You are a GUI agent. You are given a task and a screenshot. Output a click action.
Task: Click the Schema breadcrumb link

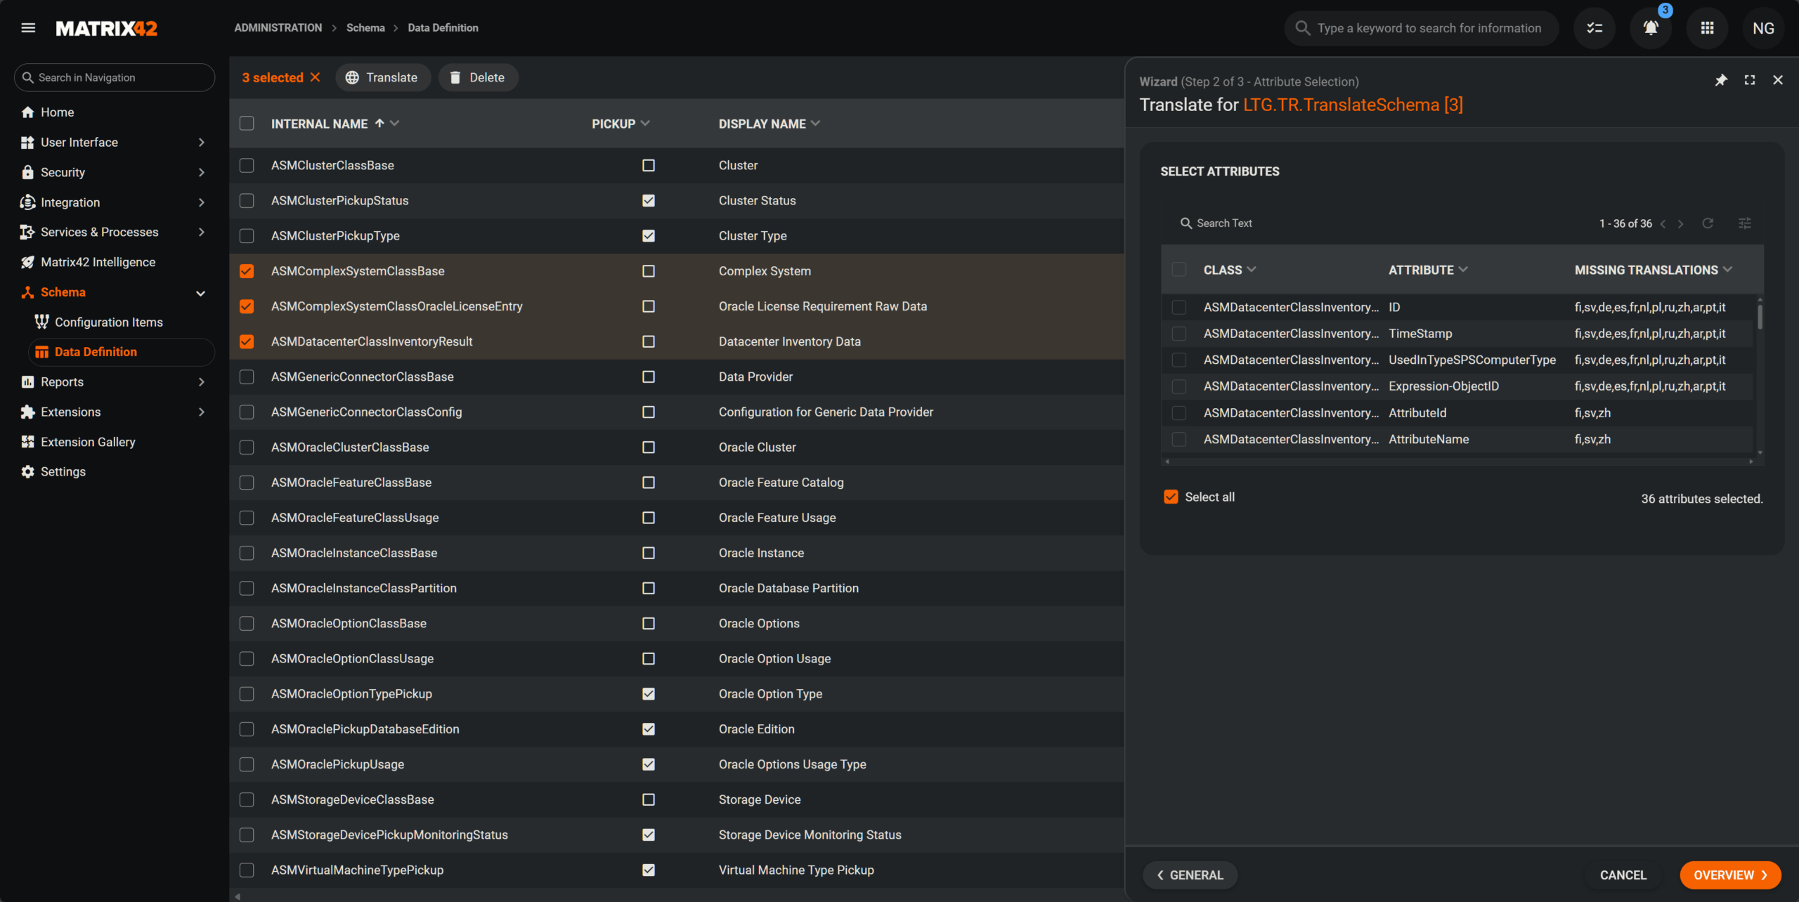click(365, 28)
